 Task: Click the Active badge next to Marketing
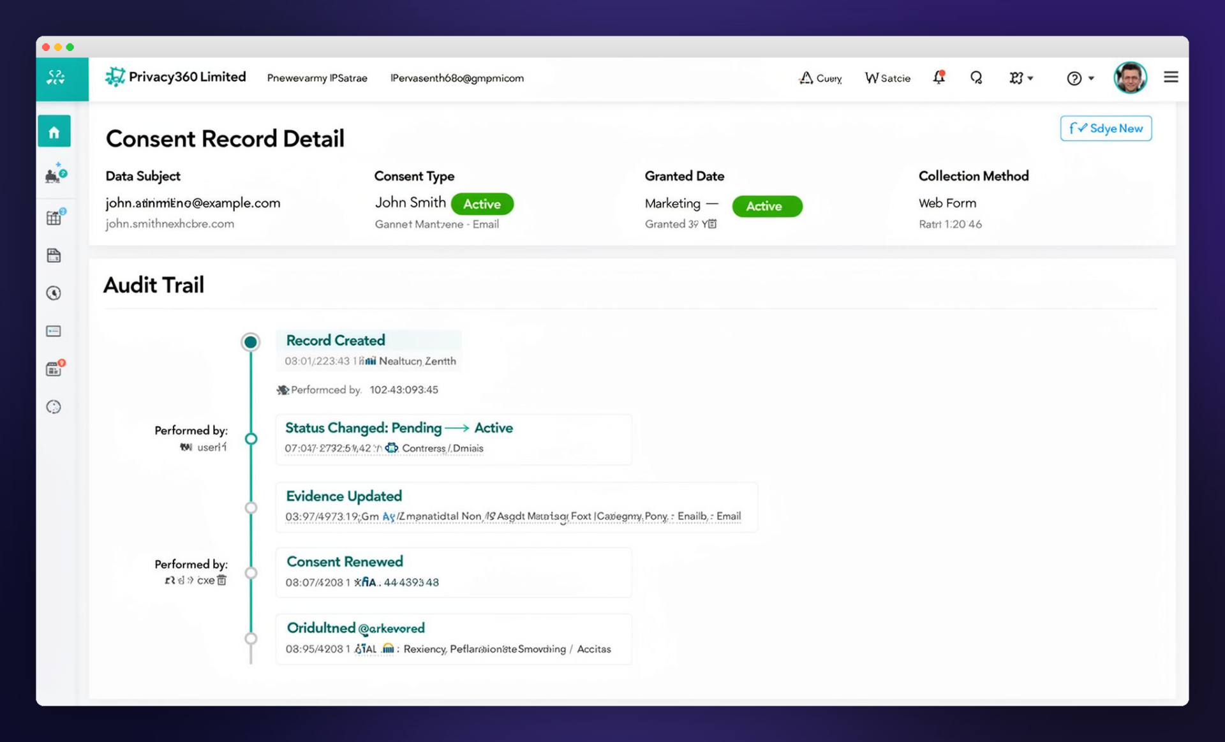(x=767, y=206)
